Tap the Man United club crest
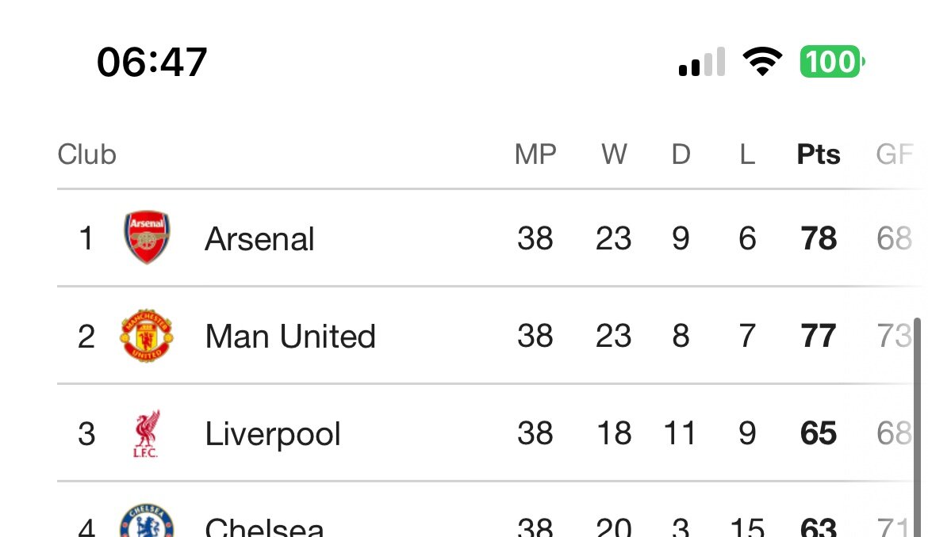The width and height of the screenshot is (928, 537). pos(147,336)
